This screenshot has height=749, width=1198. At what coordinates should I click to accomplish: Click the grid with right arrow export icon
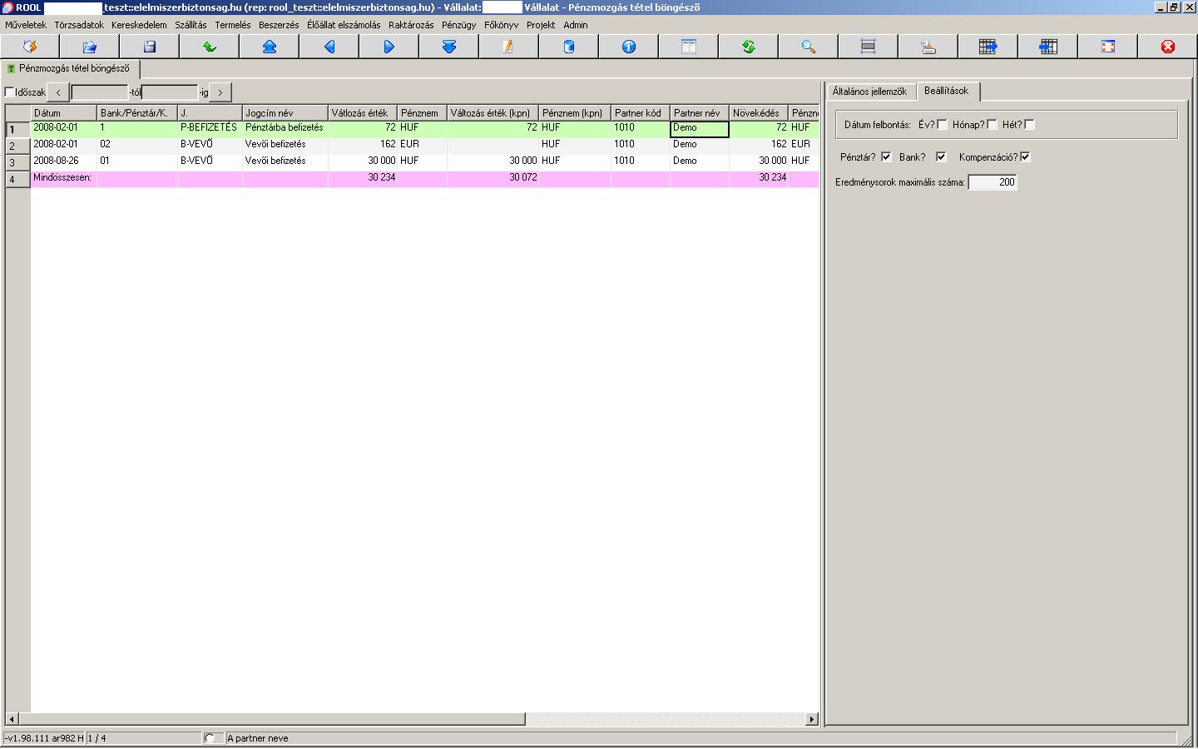click(988, 47)
